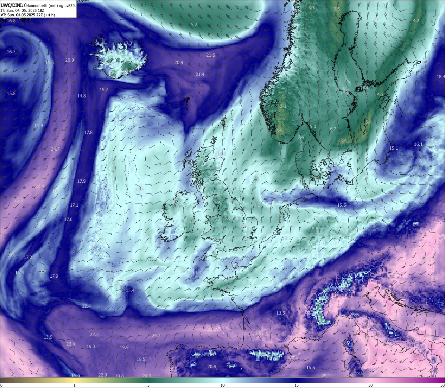Click the 15 mm tick on color scale
This screenshot has width=445, height=388.
click(x=297, y=385)
